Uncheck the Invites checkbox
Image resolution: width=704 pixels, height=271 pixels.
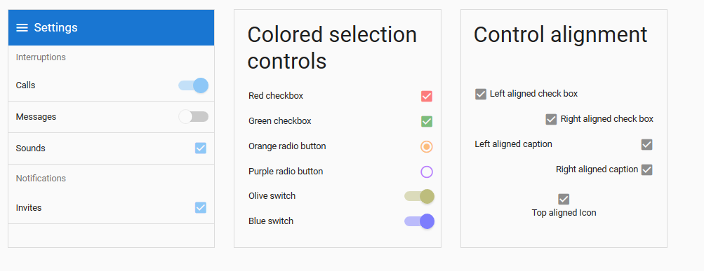[x=201, y=208]
